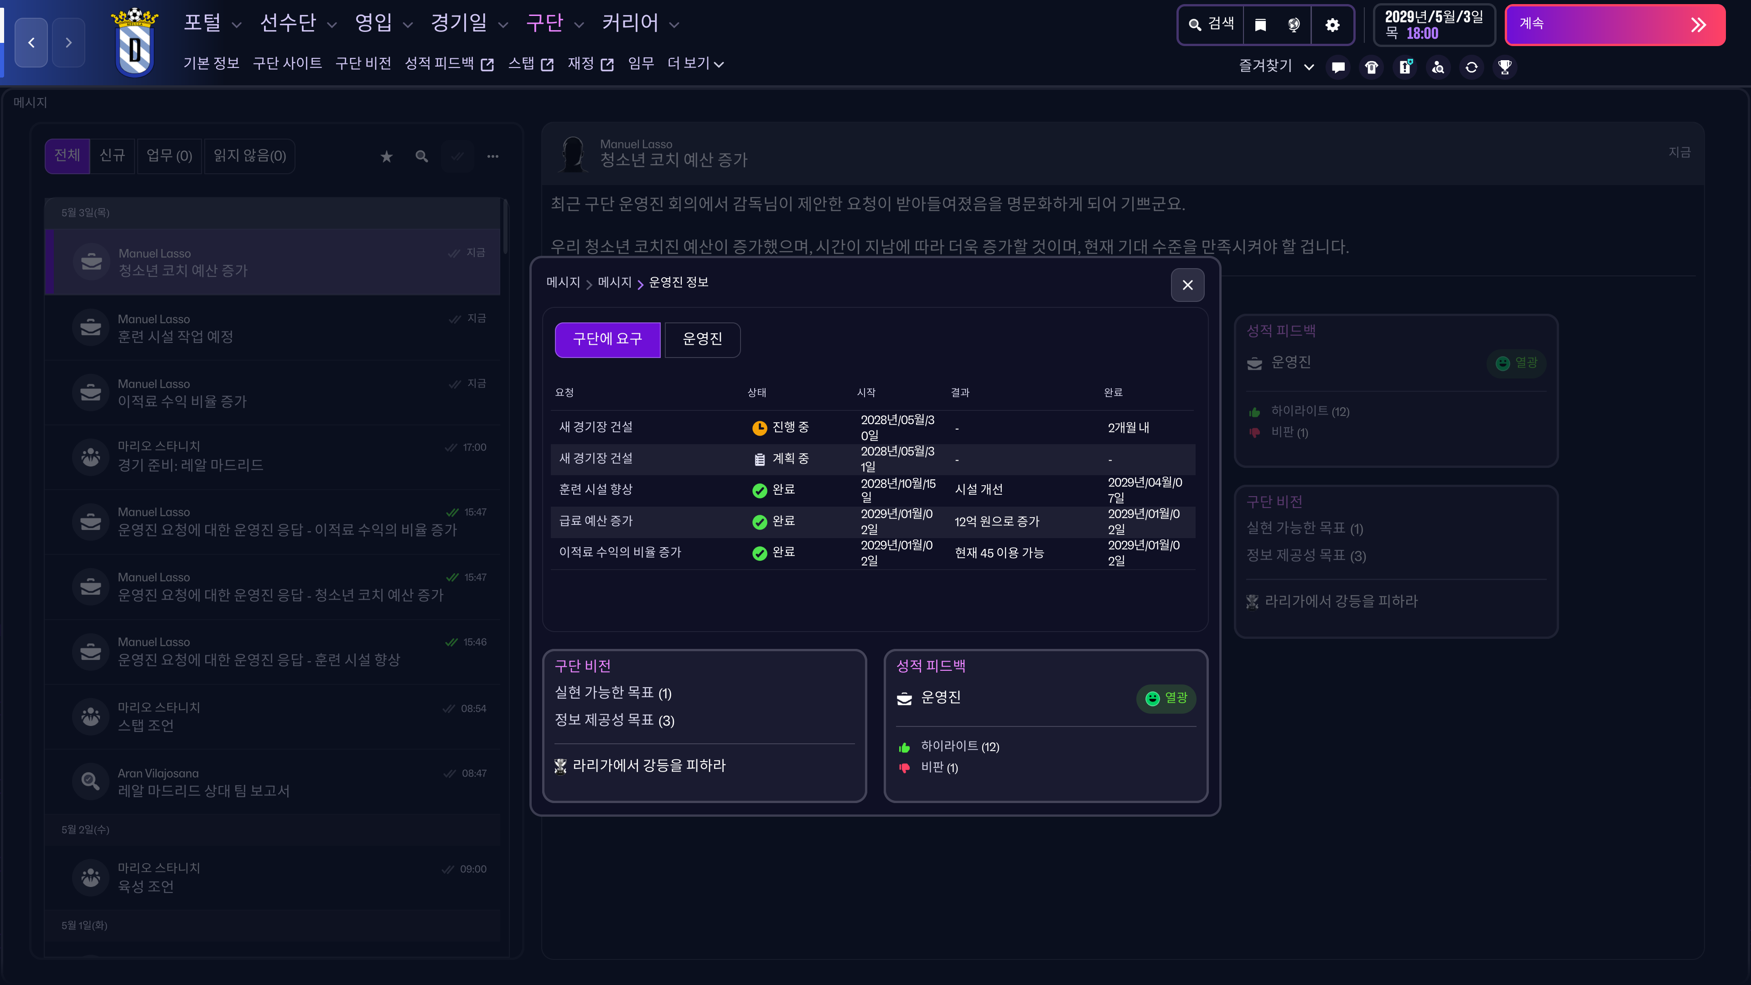Expand the 더 보기 submenu
The image size is (1751, 985).
(695, 64)
